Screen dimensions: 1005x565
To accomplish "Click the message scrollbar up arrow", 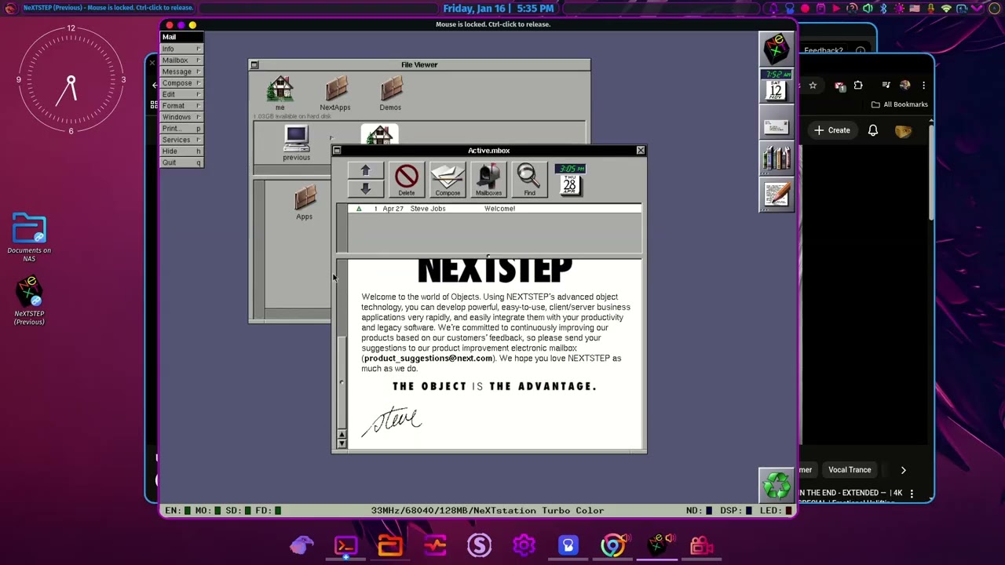I will [342, 434].
